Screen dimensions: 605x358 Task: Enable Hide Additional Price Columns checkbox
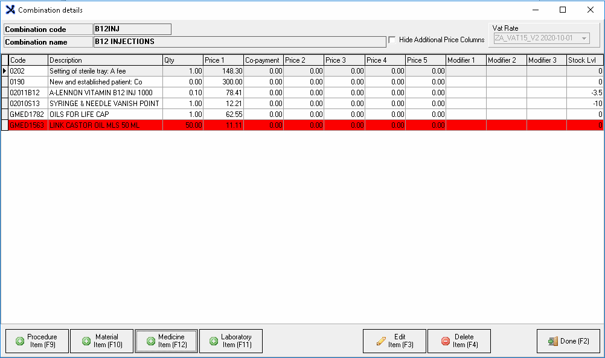pyautogui.click(x=392, y=40)
